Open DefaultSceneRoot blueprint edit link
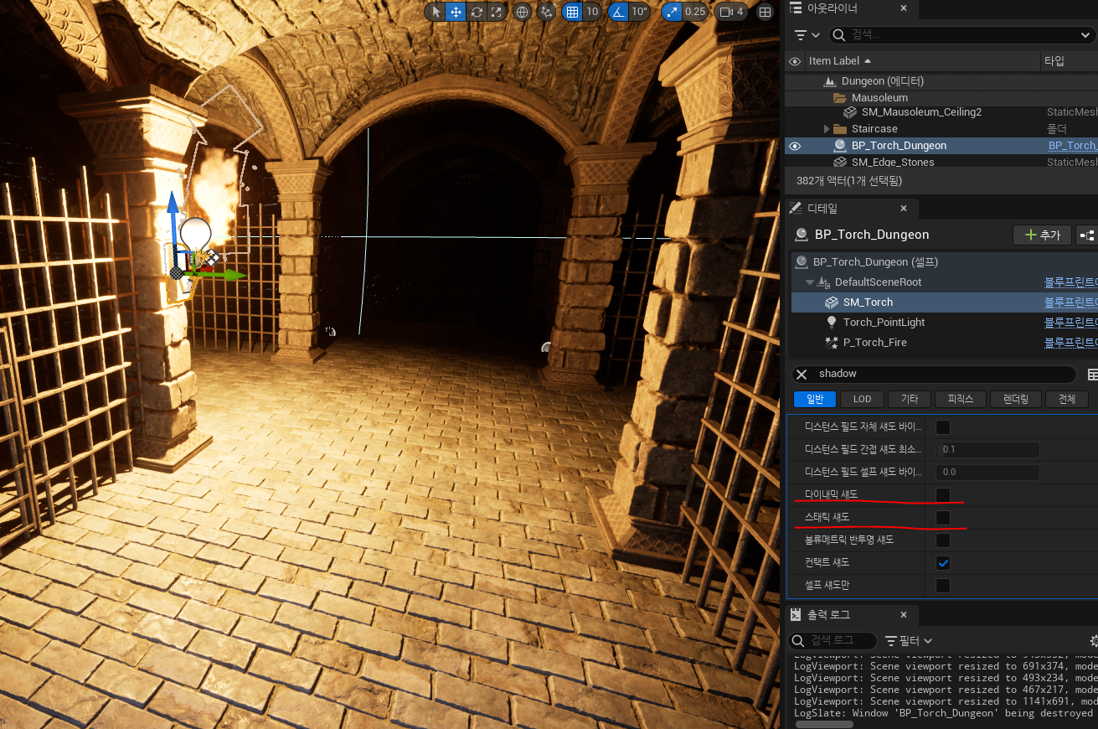 pos(1070,282)
